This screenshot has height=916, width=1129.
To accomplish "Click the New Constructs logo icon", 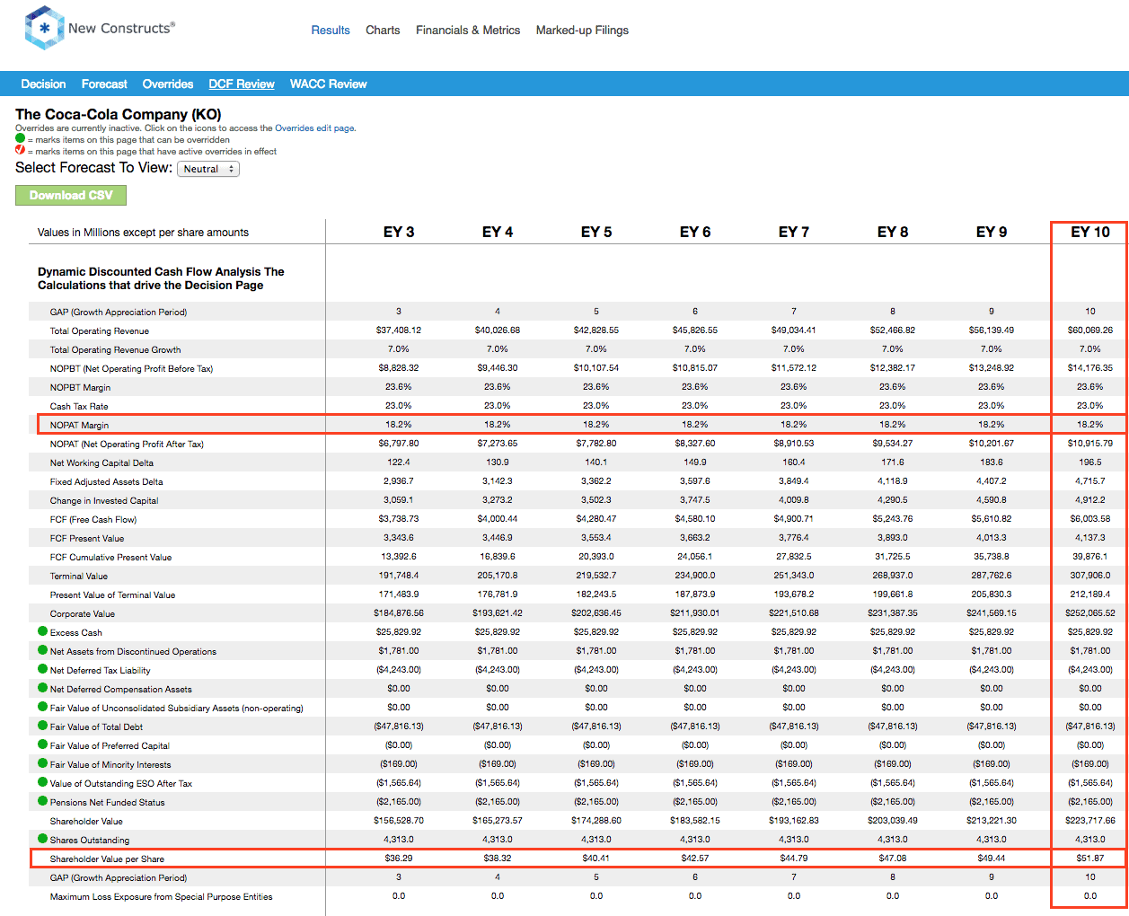I will (44, 28).
